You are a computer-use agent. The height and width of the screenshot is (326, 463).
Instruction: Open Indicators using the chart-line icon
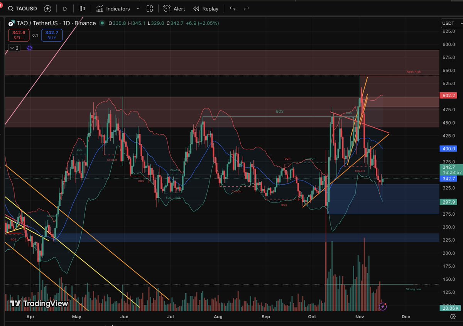click(x=100, y=8)
